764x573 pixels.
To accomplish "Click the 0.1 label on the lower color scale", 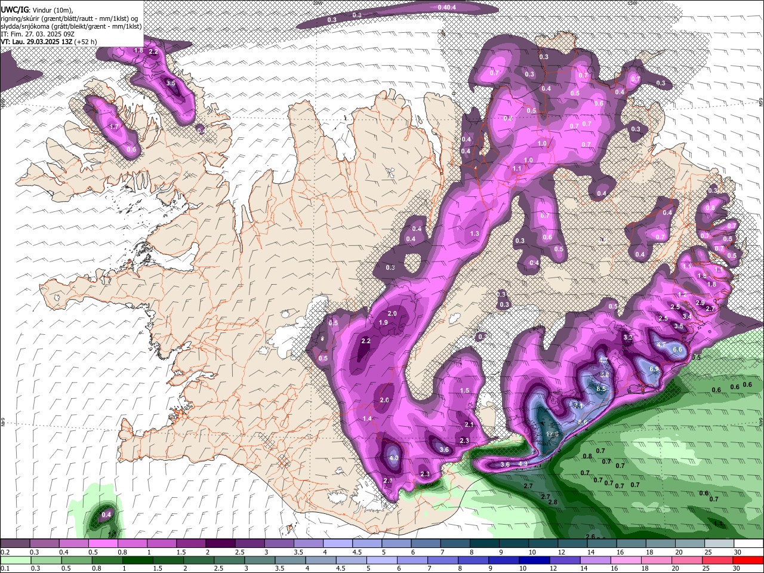I will tap(5, 568).
